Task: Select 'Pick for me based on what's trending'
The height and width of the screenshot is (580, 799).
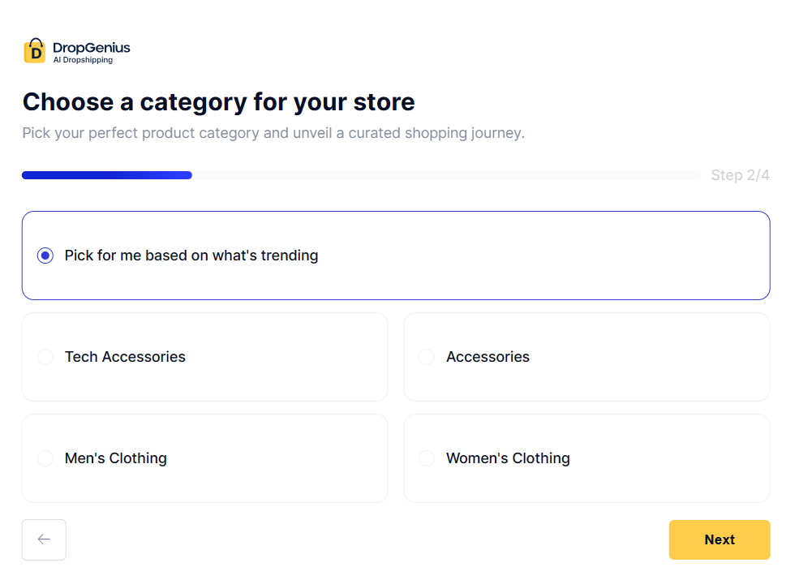Action: tap(45, 255)
